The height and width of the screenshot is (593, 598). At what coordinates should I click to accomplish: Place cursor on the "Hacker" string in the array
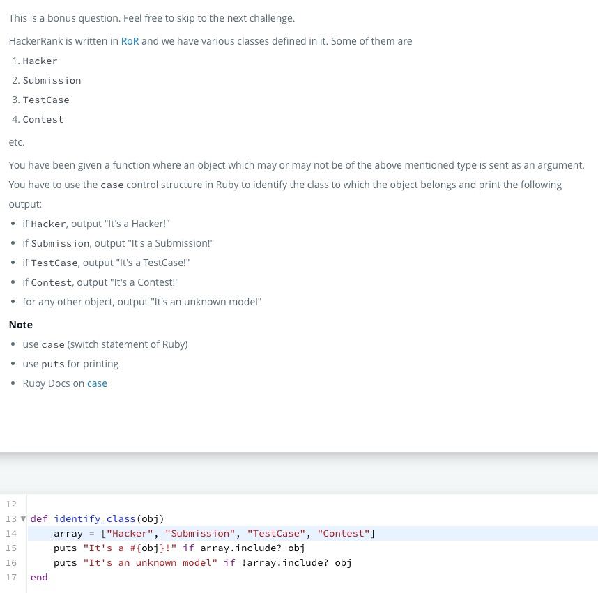click(130, 534)
